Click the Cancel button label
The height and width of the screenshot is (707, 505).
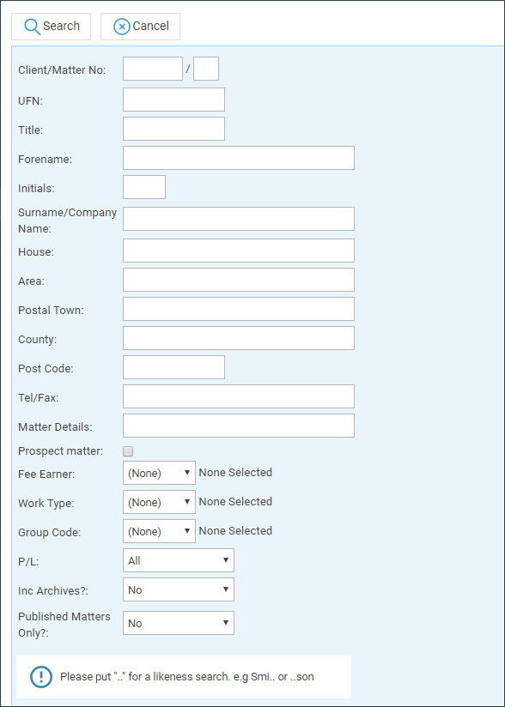151,26
